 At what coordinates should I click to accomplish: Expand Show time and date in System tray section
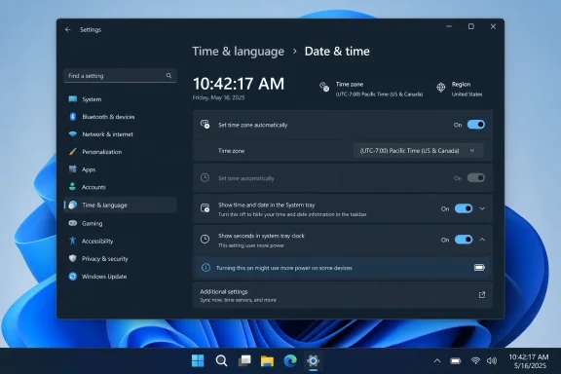pos(482,208)
